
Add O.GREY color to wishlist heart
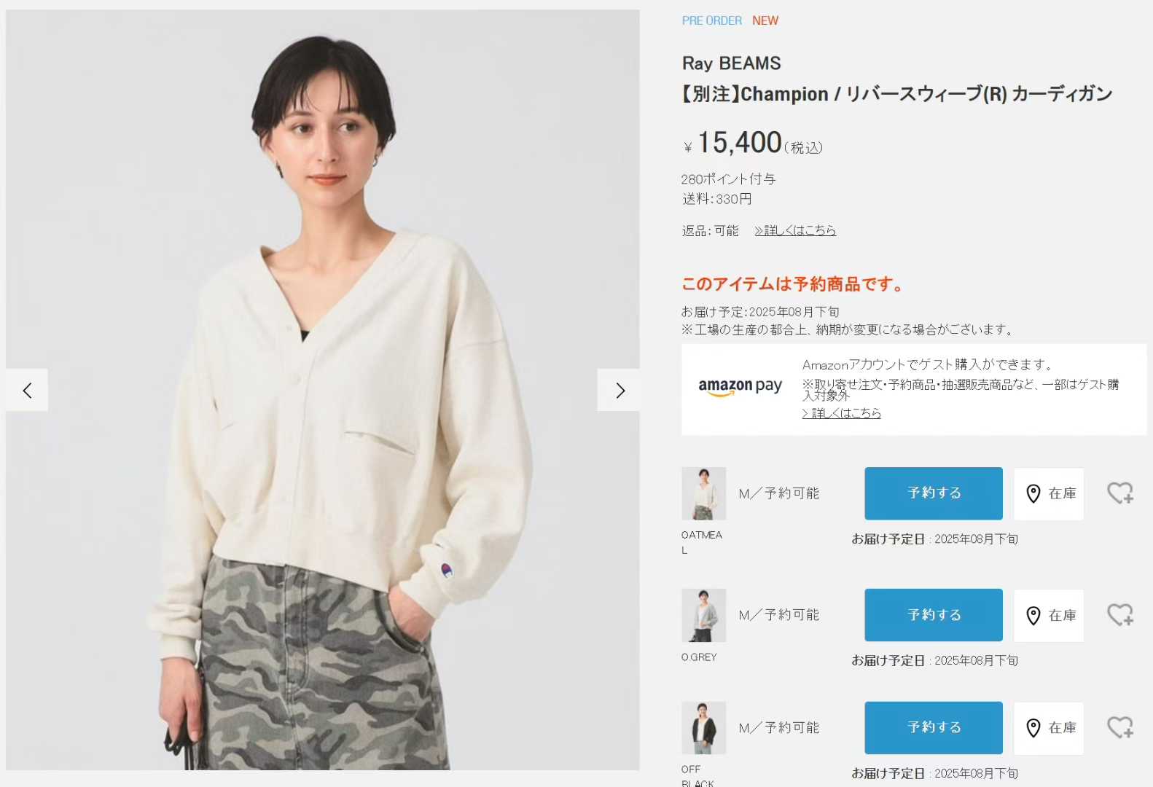(1120, 615)
